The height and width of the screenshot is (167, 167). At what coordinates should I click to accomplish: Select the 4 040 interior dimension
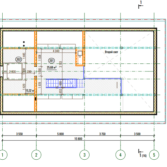pyautogui.click(x=56, y=51)
